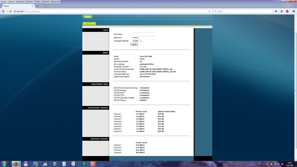Open the Firefox hamburger menu

click(x=293, y=11)
